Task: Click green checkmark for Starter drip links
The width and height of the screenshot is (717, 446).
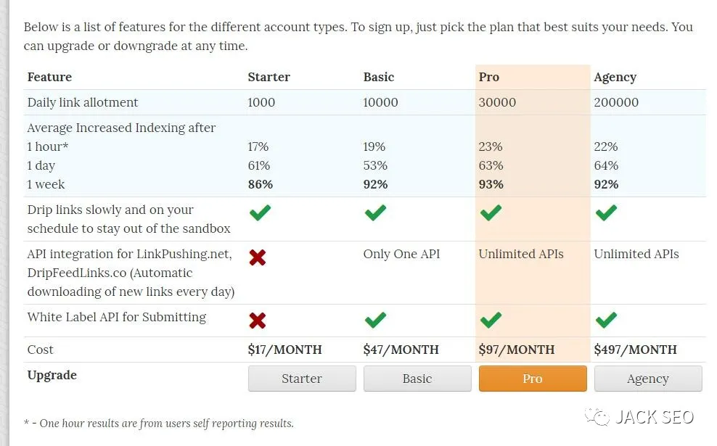Action: 259,213
